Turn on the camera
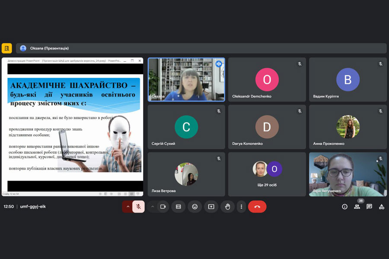This screenshot has height=259, width=389. tap(163, 206)
